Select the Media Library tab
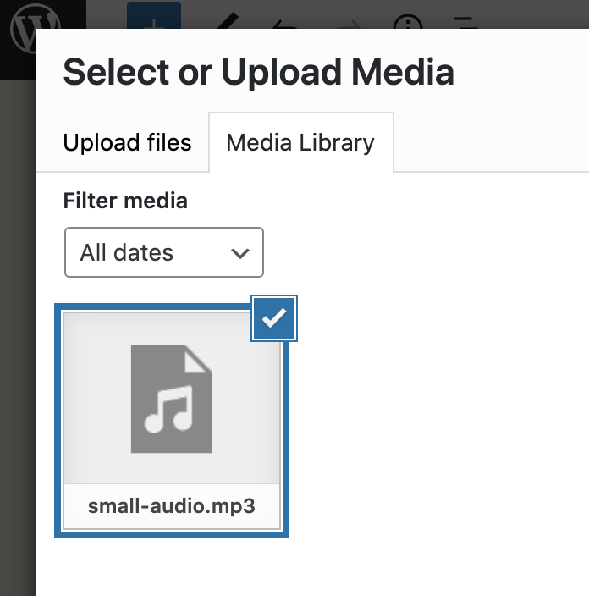 (x=301, y=142)
